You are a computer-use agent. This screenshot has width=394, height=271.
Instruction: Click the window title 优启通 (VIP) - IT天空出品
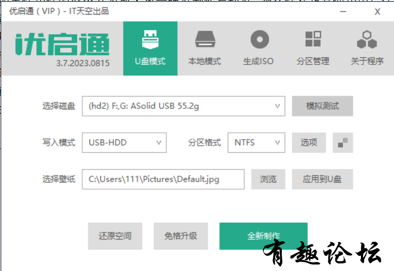pyautogui.click(x=59, y=11)
